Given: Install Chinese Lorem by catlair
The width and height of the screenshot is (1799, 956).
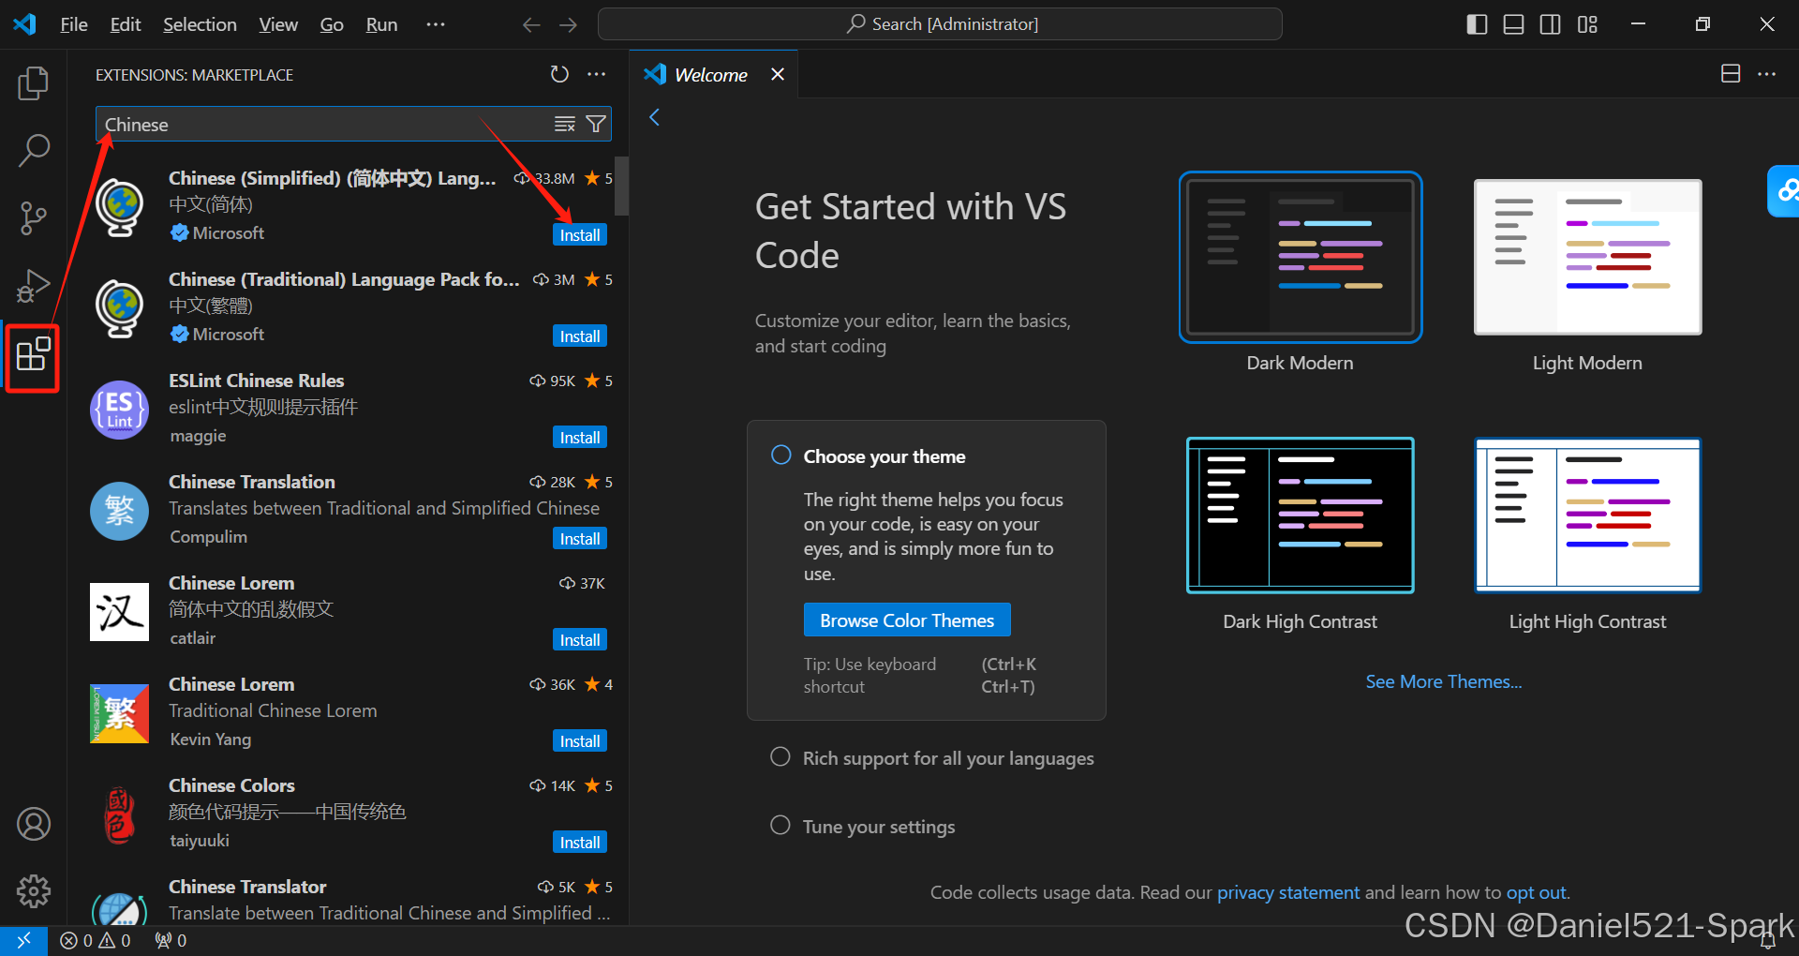Looking at the screenshot, I should pyautogui.click(x=580, y=640).
